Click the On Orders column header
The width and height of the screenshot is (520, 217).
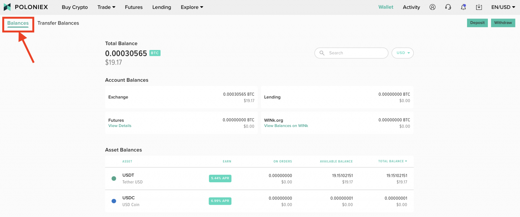(283, 162)
